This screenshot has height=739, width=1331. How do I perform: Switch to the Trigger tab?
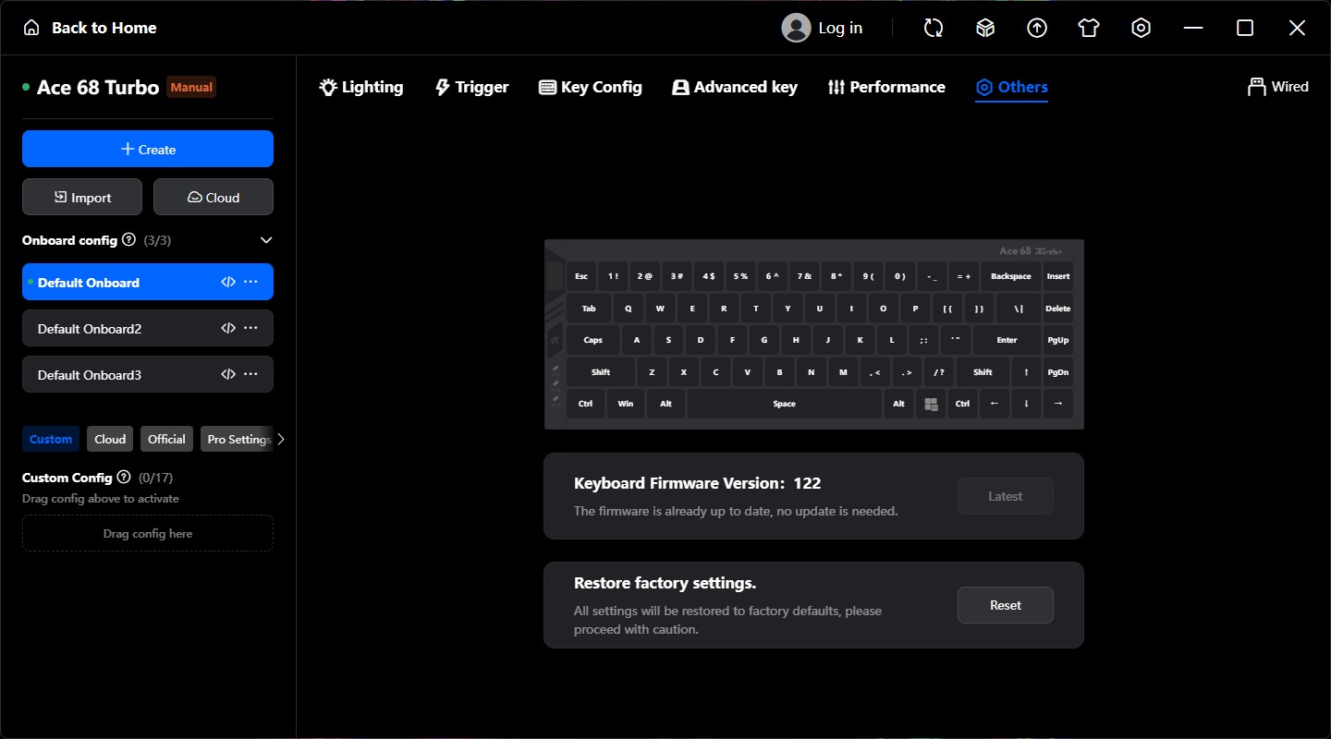(x=471, y=87)
